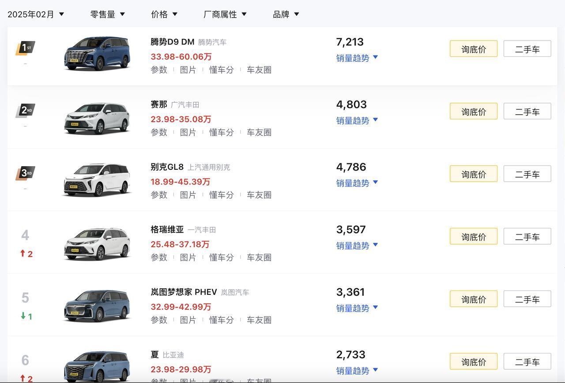The image size is (565, 383).
Task: Open the 品牌 brand filter dropdown
Action: point(286,14)
